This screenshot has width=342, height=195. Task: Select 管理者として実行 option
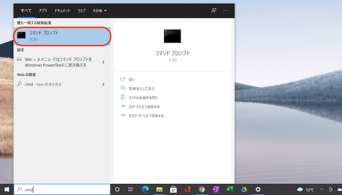141,88
